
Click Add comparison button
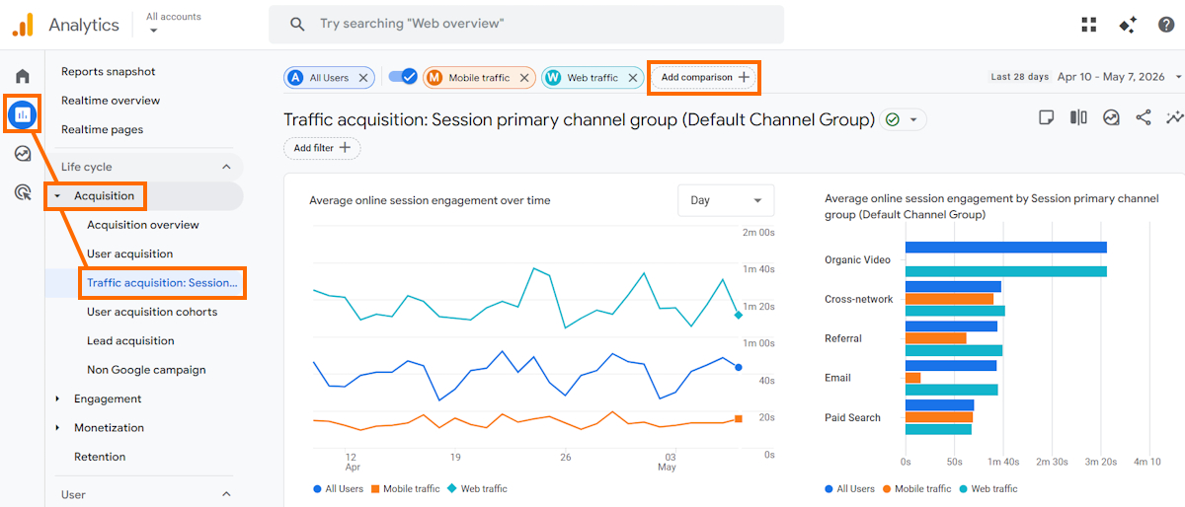point(704,77)
